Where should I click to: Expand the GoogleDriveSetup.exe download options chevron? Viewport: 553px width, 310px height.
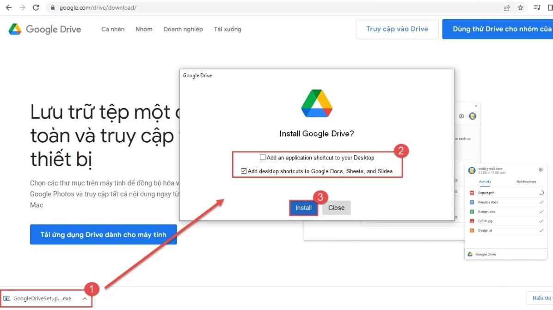pyautogui.click(x=85, y=299)
